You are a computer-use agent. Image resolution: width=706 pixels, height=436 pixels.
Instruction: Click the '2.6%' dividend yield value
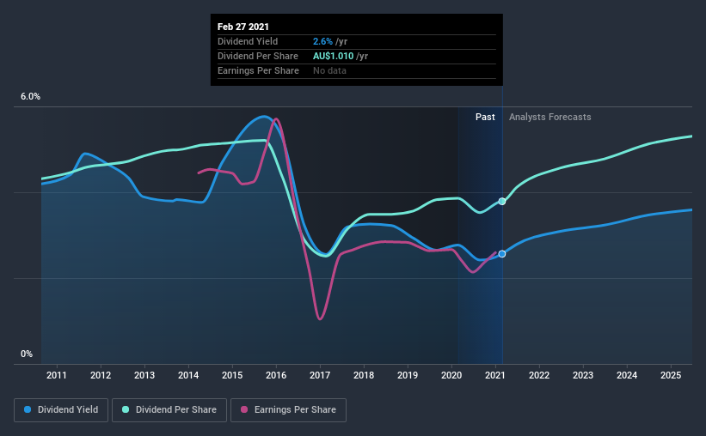pos(322,41)
